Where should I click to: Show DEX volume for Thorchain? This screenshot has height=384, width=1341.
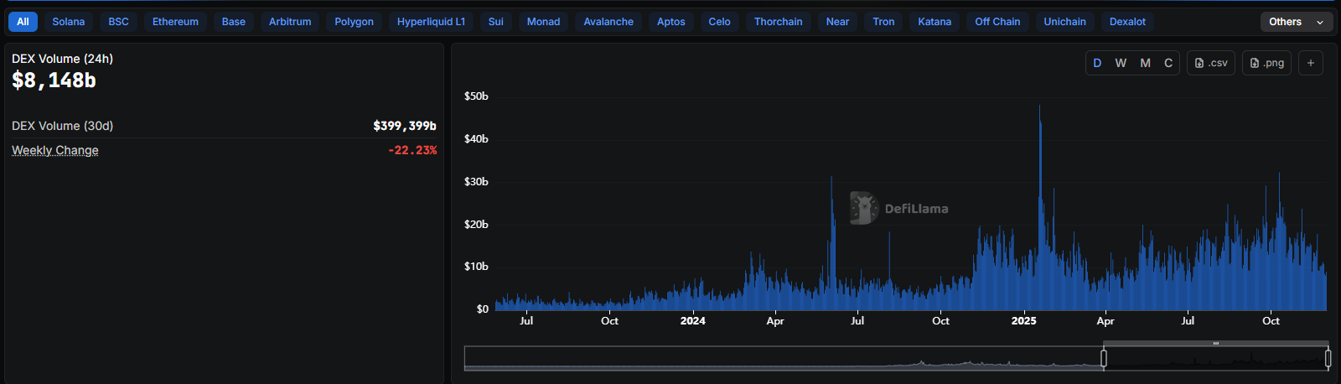pyautogui.click(x=778, y=22)
